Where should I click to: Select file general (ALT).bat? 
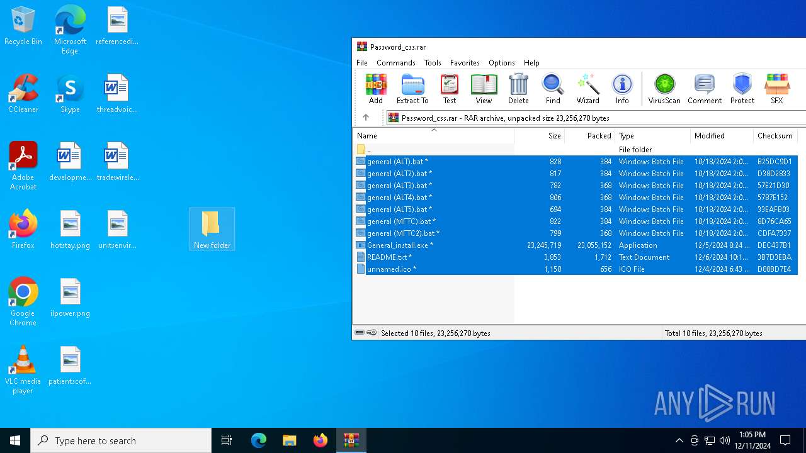click(576, 162)
